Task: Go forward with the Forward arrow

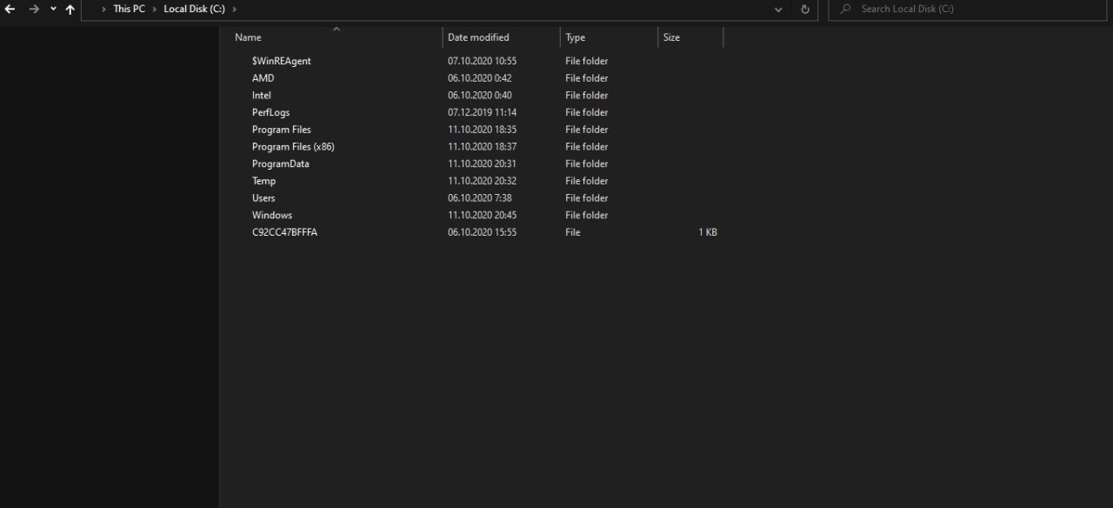Action: (34, 9)
